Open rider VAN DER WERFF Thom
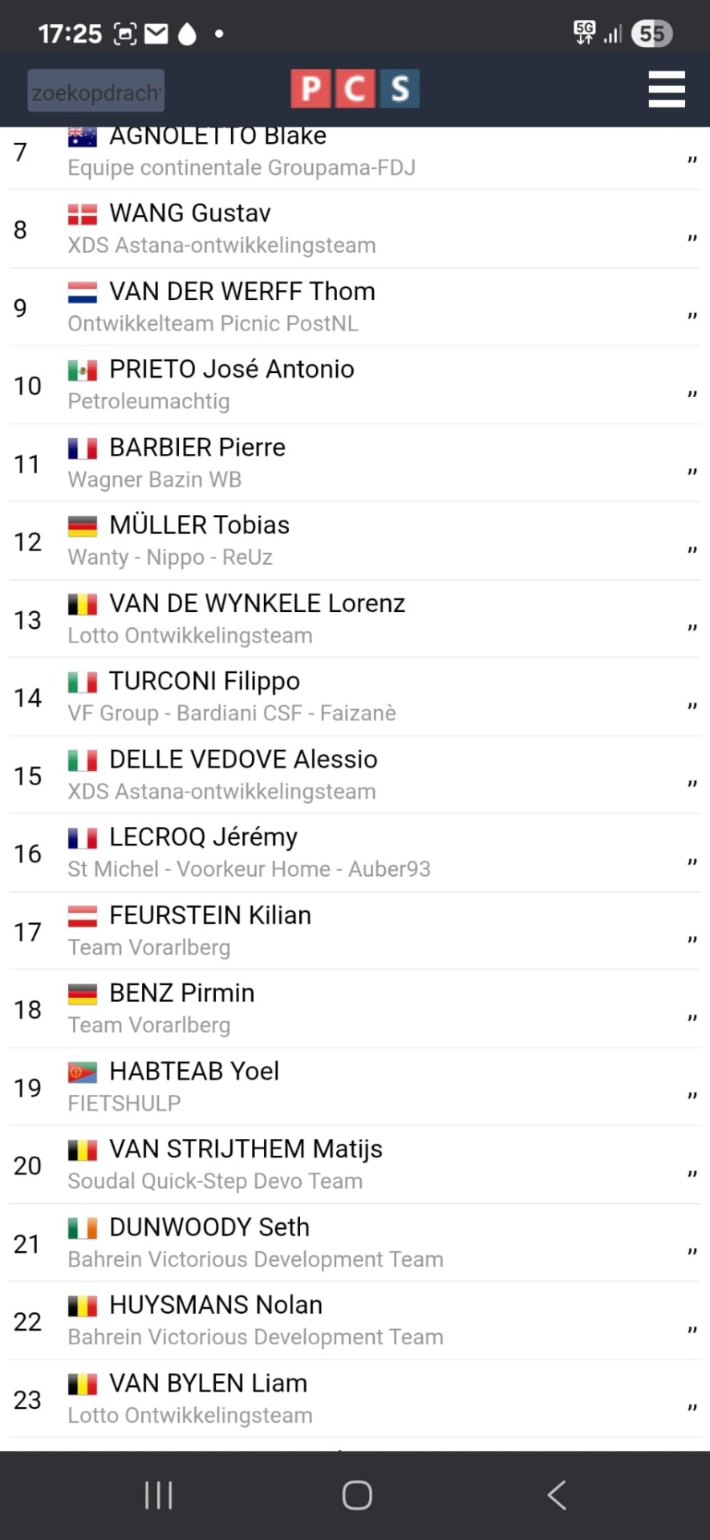 coord(241,291)
